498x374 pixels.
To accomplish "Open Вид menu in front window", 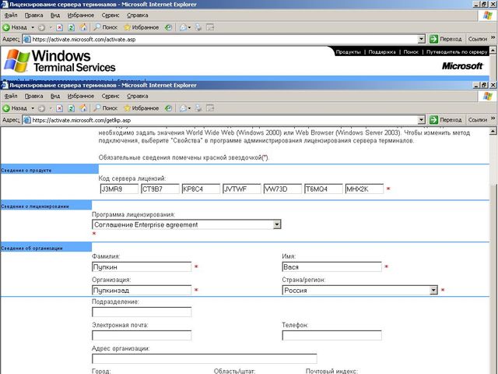I will pos(55,96).
